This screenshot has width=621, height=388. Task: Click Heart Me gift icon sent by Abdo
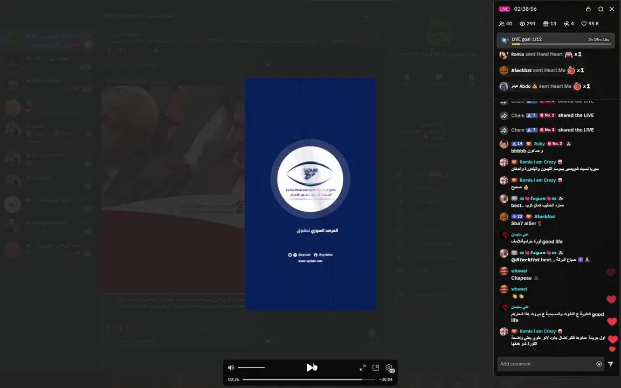pos(577,86)
